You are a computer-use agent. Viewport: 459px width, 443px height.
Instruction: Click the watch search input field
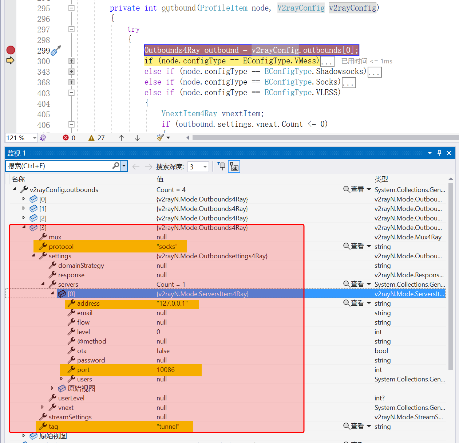pos(58,166)
